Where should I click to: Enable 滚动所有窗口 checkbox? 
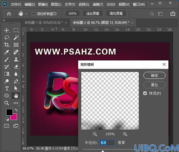[x=33, y=14]
